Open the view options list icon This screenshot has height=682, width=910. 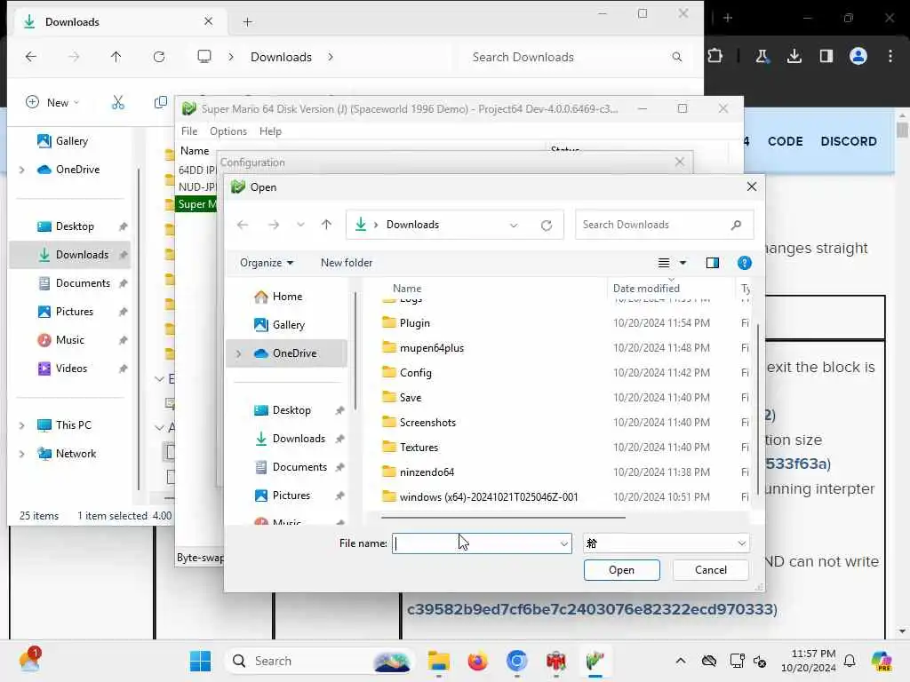664,263
